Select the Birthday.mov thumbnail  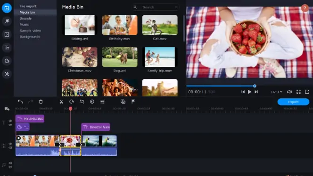tap(120, 25)
